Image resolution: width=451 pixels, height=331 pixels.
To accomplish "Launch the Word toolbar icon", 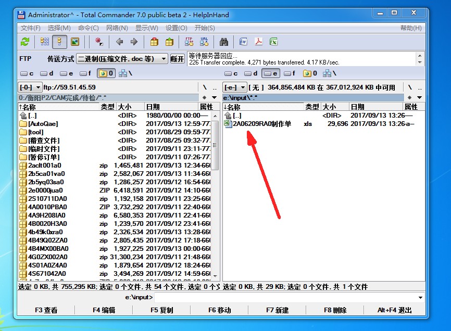I will pyautogui.click(x=243, y=42).
